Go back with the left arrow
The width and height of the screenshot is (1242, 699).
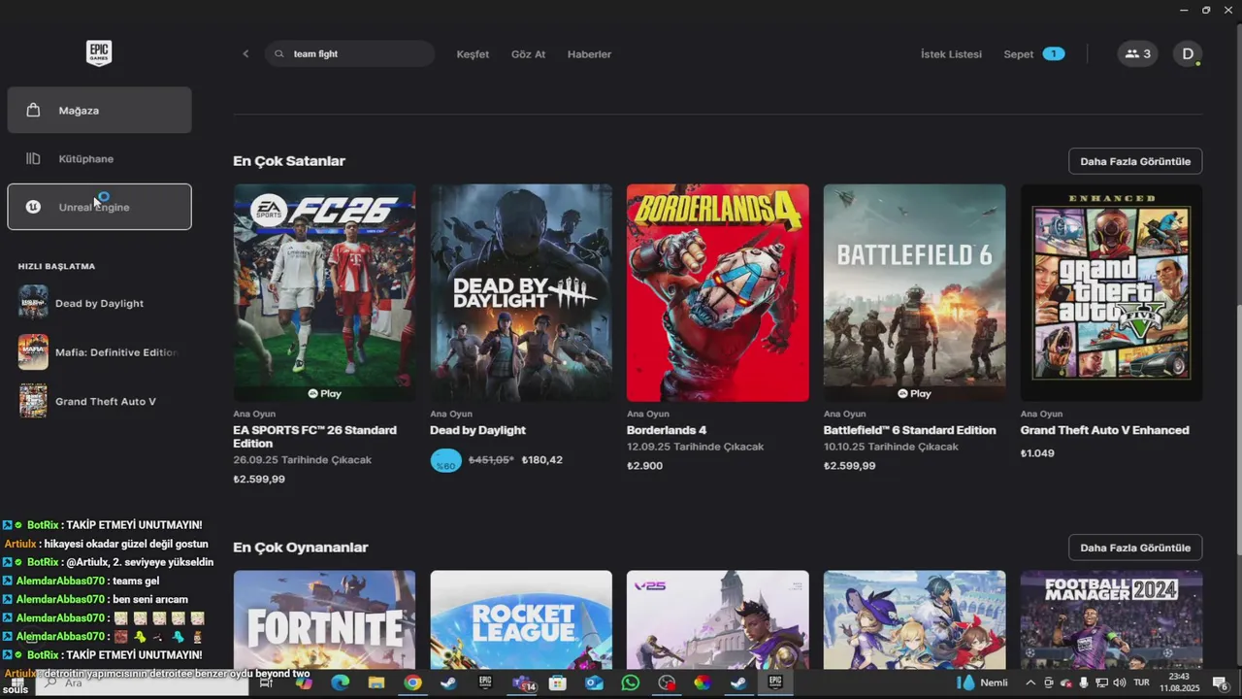pyautogui.click(x=245, y=54)
